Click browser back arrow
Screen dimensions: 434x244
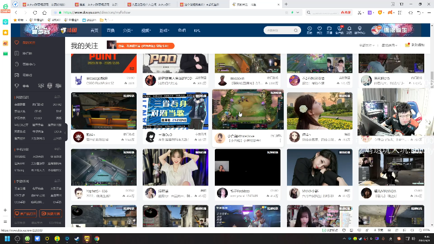(x=16, y=12)
